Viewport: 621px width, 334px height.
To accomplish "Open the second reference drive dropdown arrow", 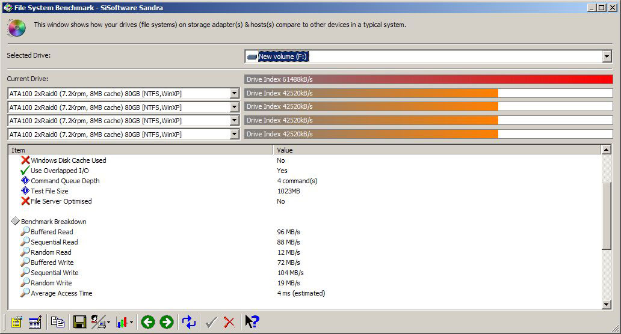I will coord(235,107).
